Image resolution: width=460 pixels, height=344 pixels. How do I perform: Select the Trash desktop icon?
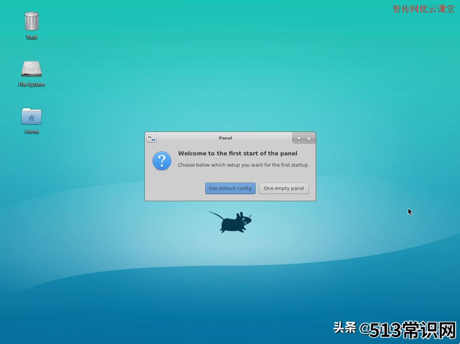[x=31, y=21]
